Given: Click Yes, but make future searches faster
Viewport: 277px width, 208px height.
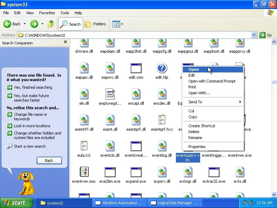Looking at the screenshot, I should click(28, 98).
